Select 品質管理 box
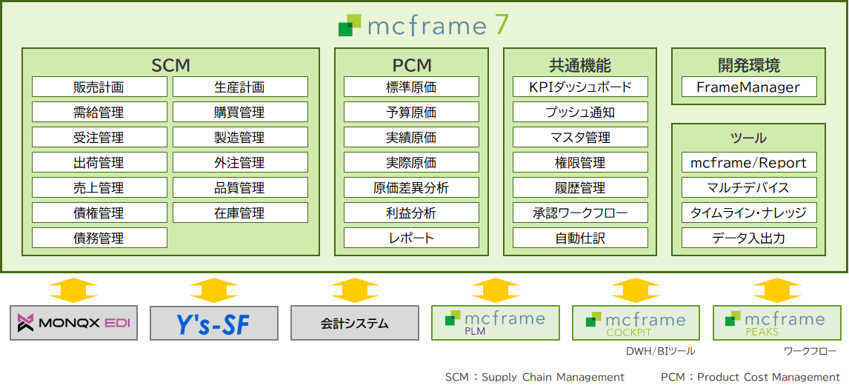The height and width of the screenshot is (388, 849). click(x=241, y=187)
